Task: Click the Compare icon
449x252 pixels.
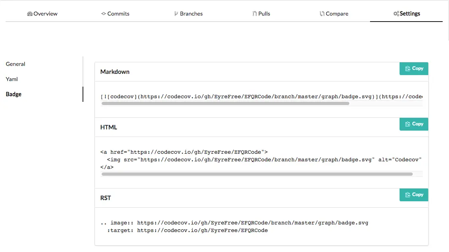Action: [322, 14]
